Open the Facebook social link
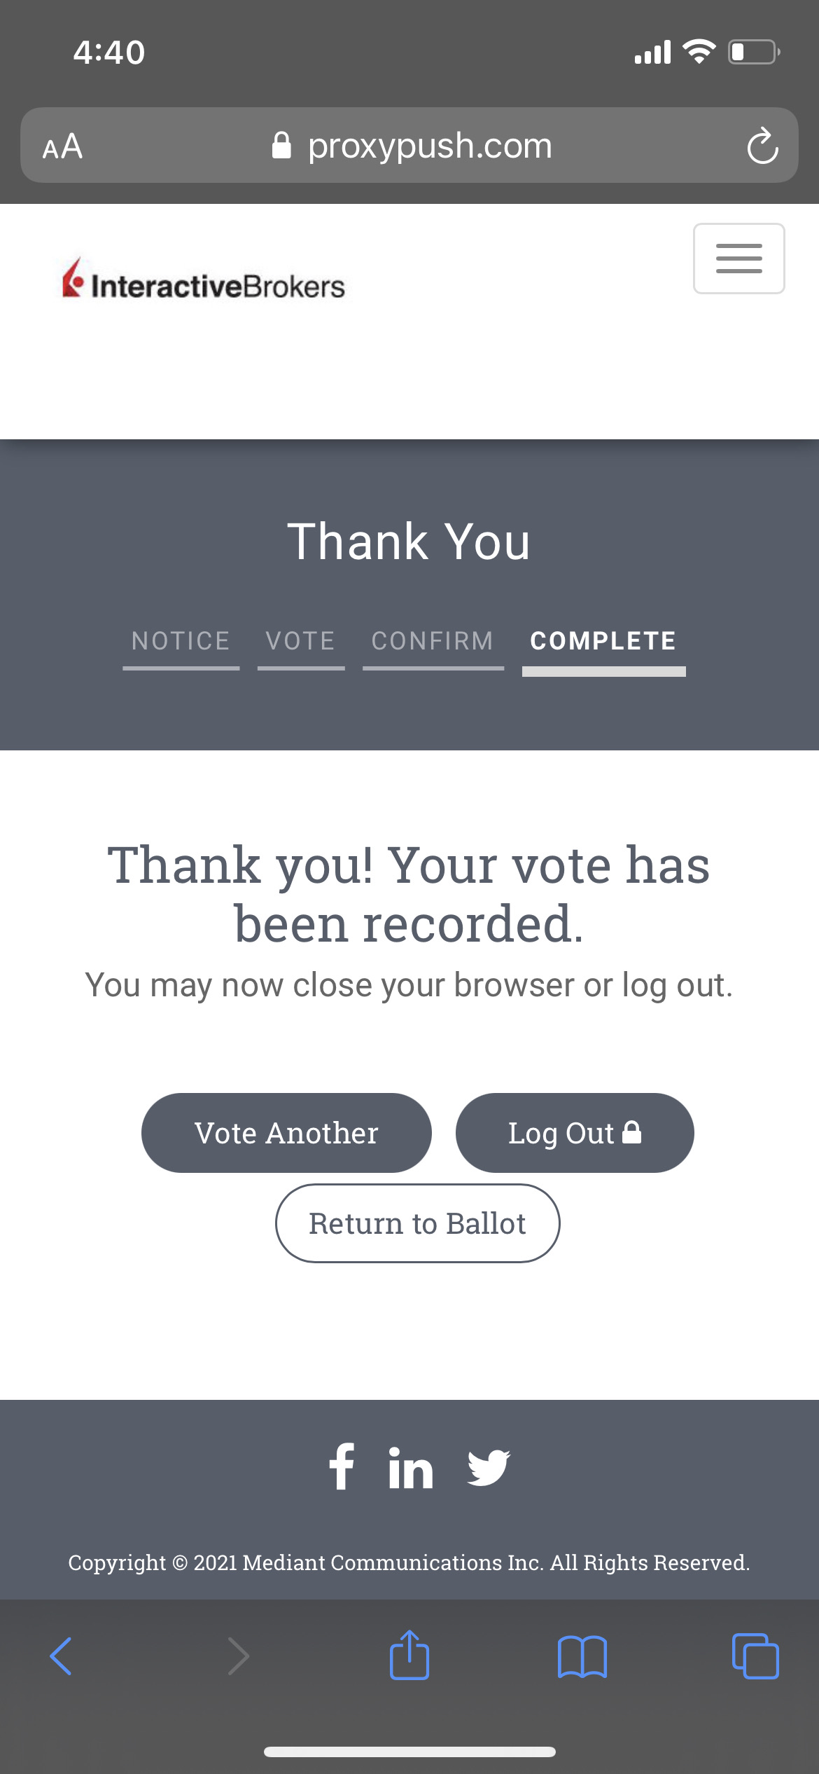Screen dimensions: 819x1774 342,1466
